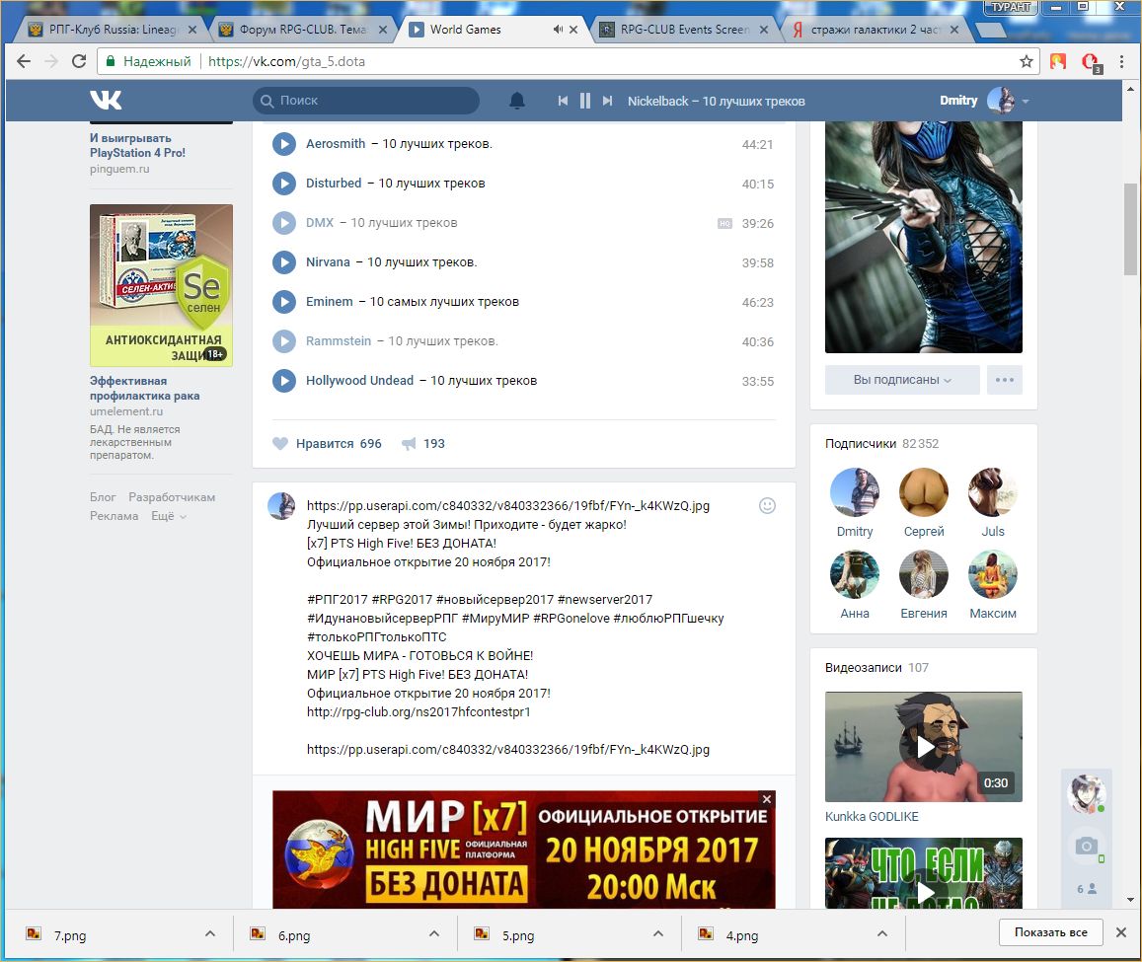This screenshot has height=962, width=1142.
Task: Skip to previous track in header player
Action: 563,101
